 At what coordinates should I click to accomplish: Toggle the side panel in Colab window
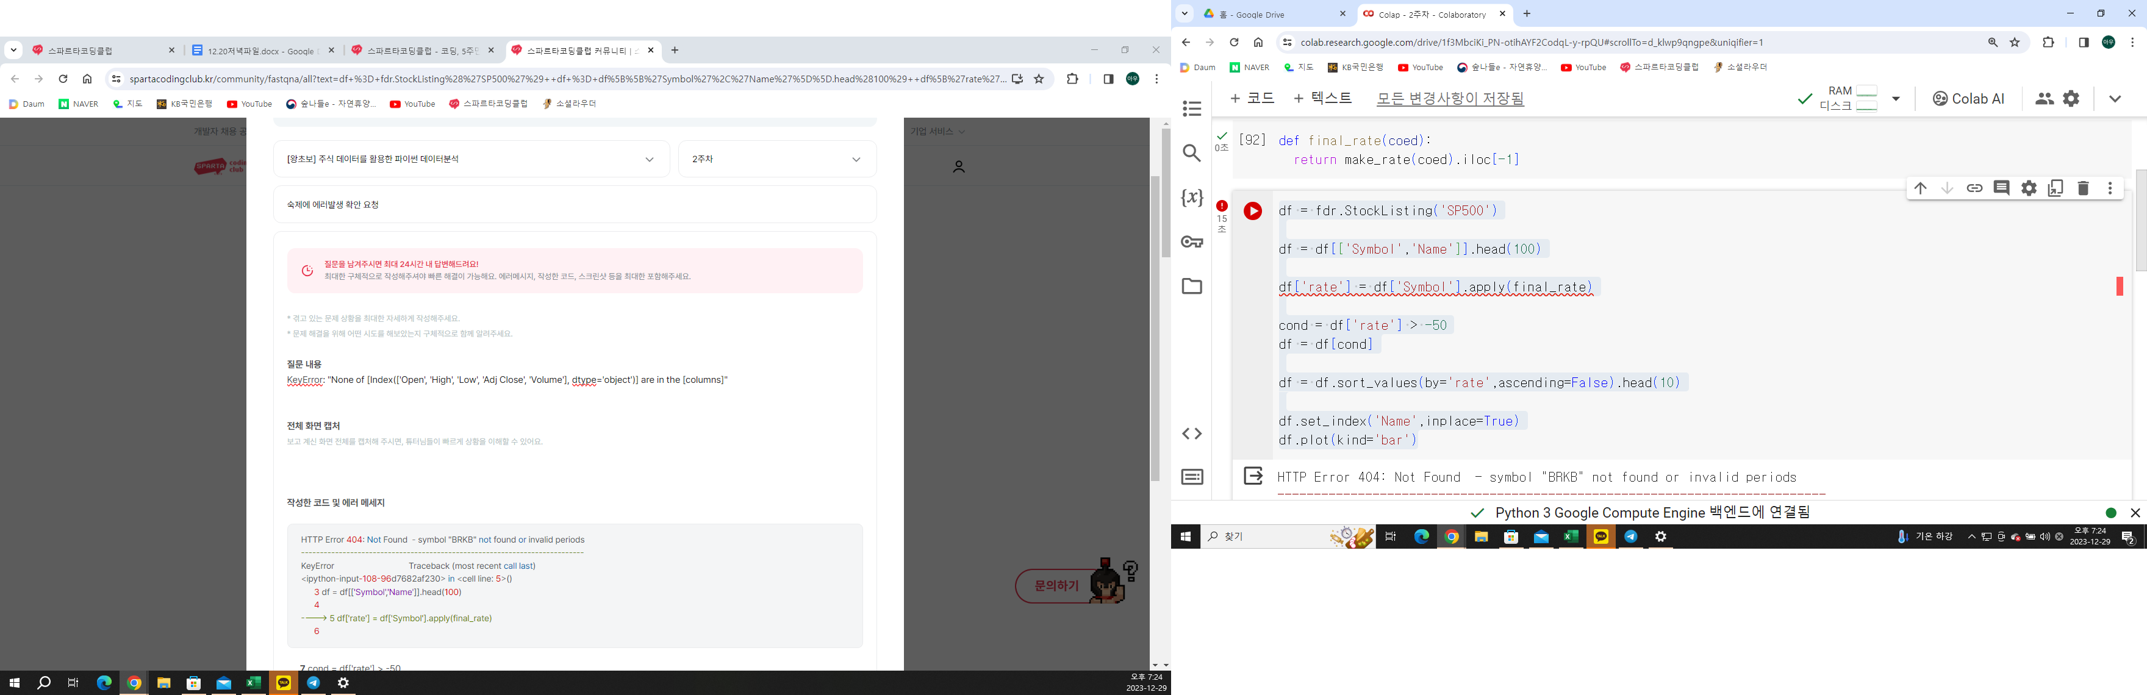[2083, 43]
